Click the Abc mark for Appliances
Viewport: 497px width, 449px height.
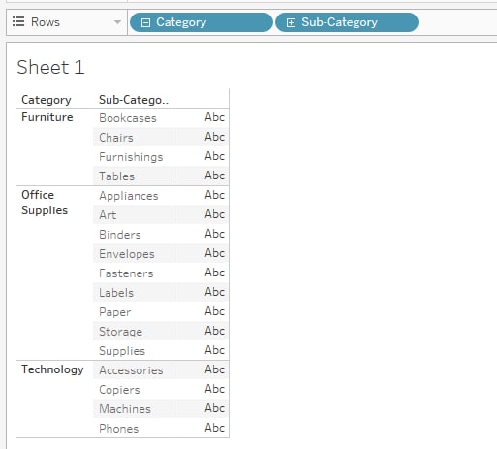click(x=214, y=195)
